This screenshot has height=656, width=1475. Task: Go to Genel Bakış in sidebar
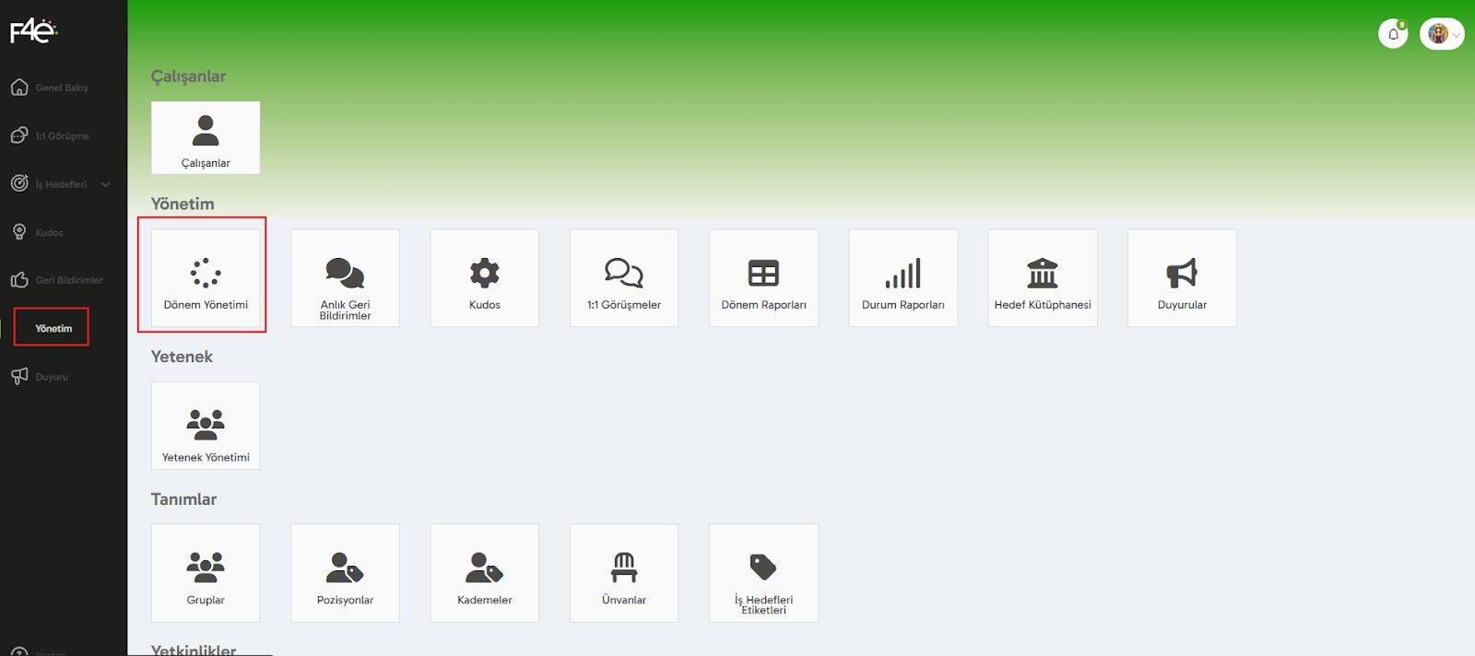coord(61,88)
